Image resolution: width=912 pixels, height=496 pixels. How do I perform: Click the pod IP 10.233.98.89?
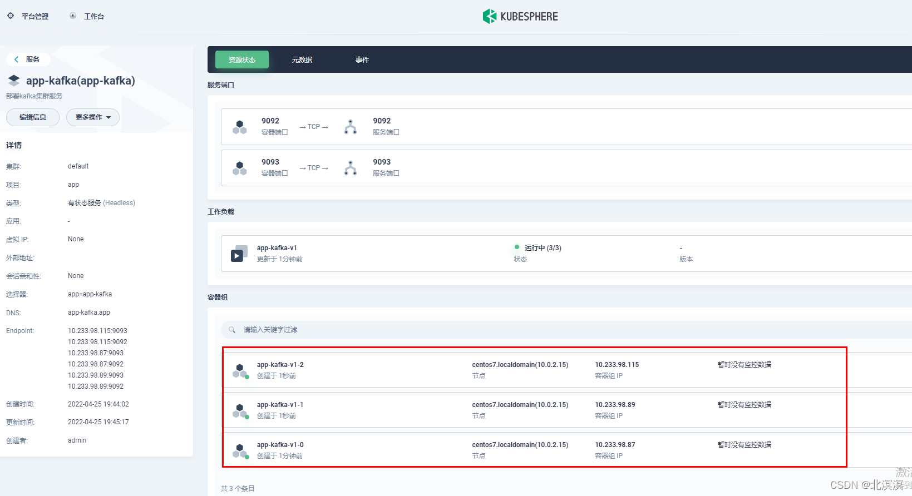(x=615, y=405)
